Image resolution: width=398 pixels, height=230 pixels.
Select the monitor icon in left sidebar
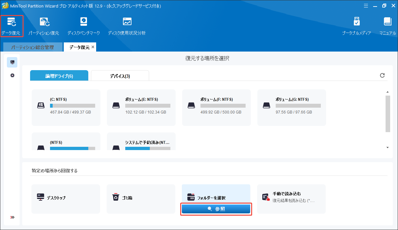pos(12,62)
